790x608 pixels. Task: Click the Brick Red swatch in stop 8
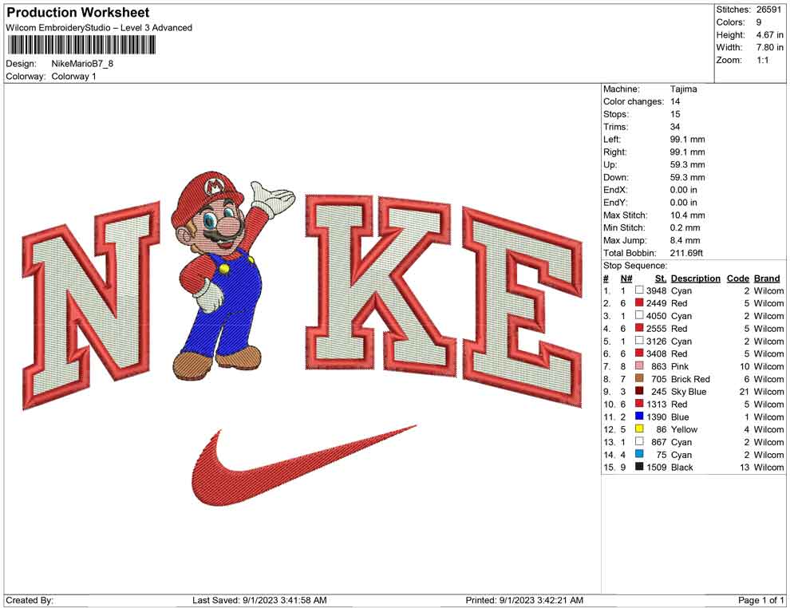[x=639, y=378]
